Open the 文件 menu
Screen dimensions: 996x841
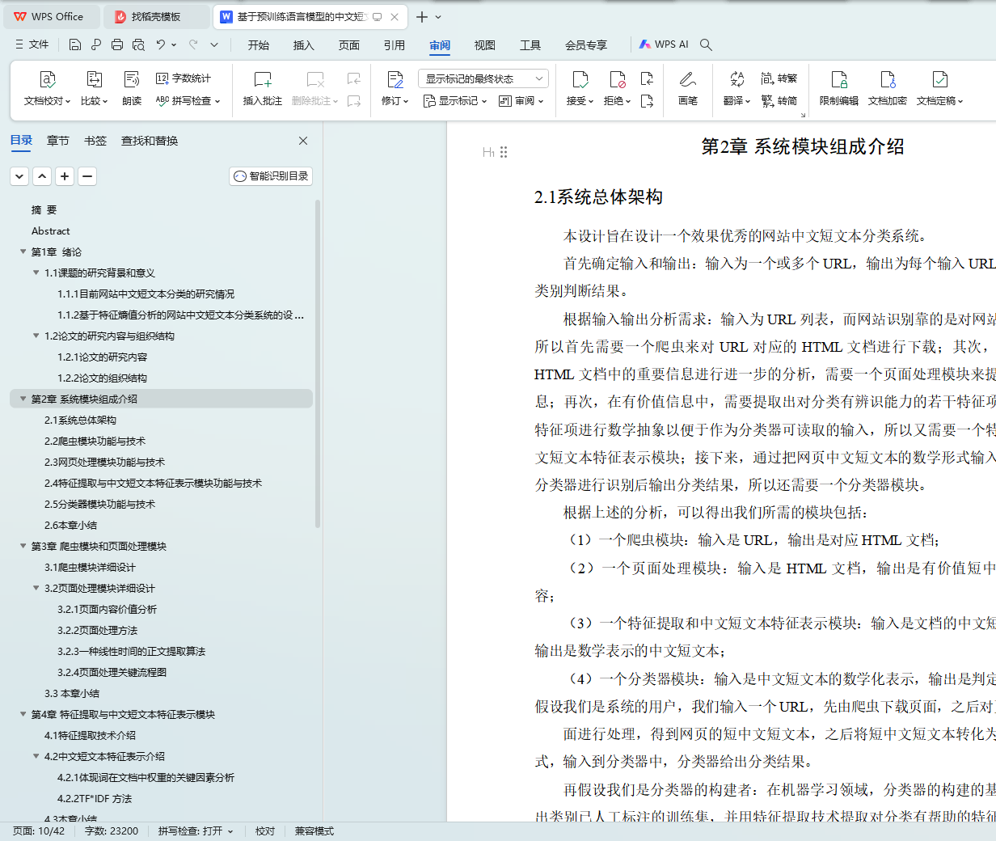tap(32, 44)
